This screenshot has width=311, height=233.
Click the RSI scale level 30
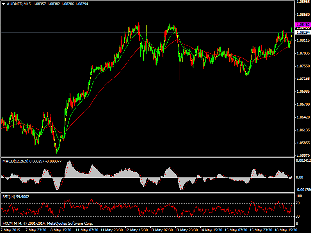click(298, 216)
